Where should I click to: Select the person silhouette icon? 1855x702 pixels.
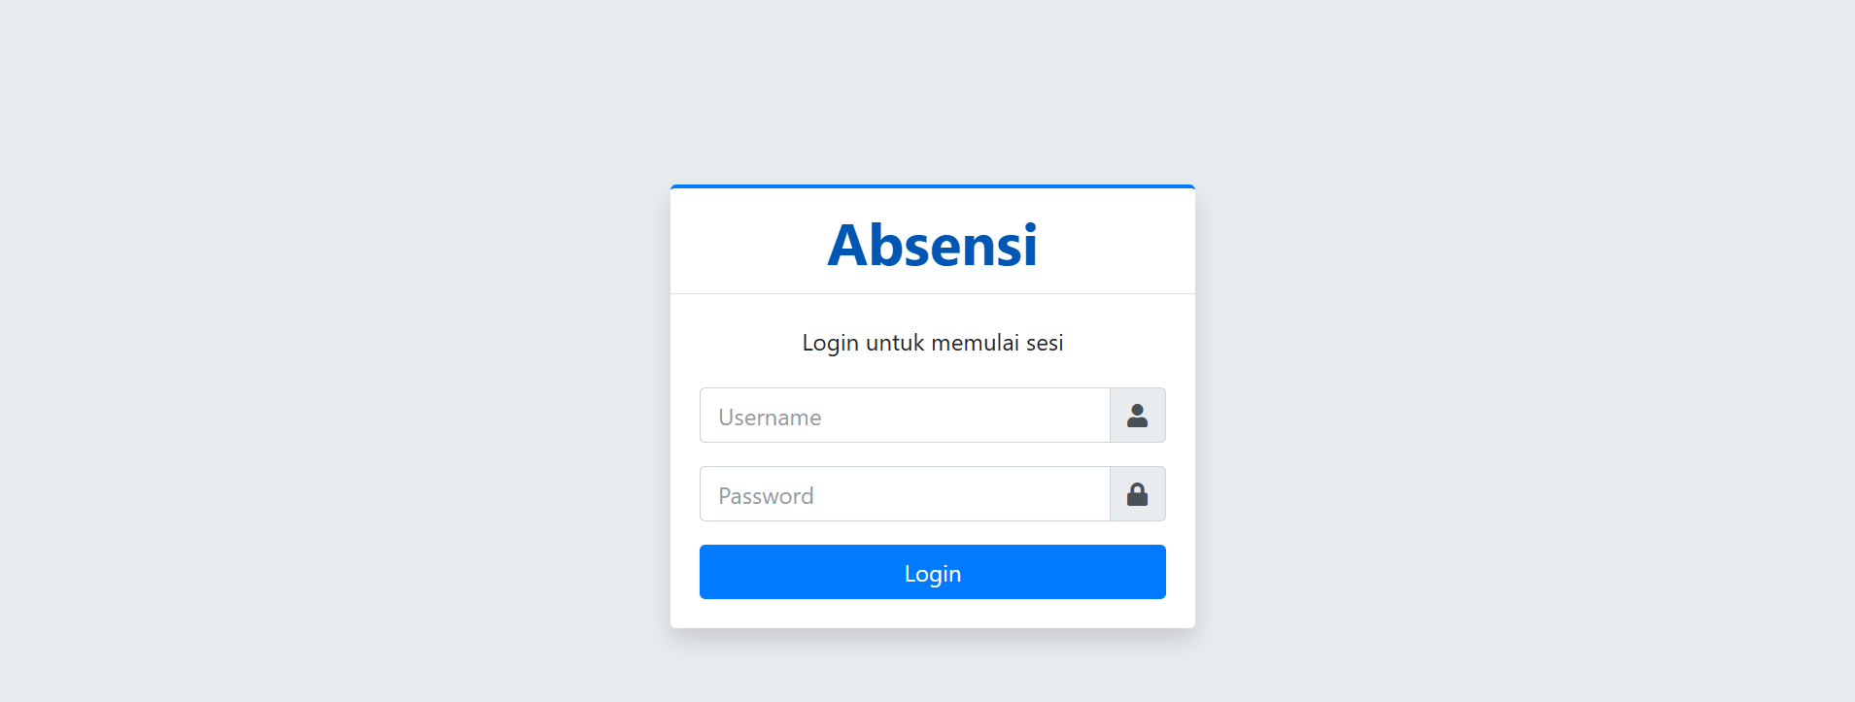tap(1137, 416)
